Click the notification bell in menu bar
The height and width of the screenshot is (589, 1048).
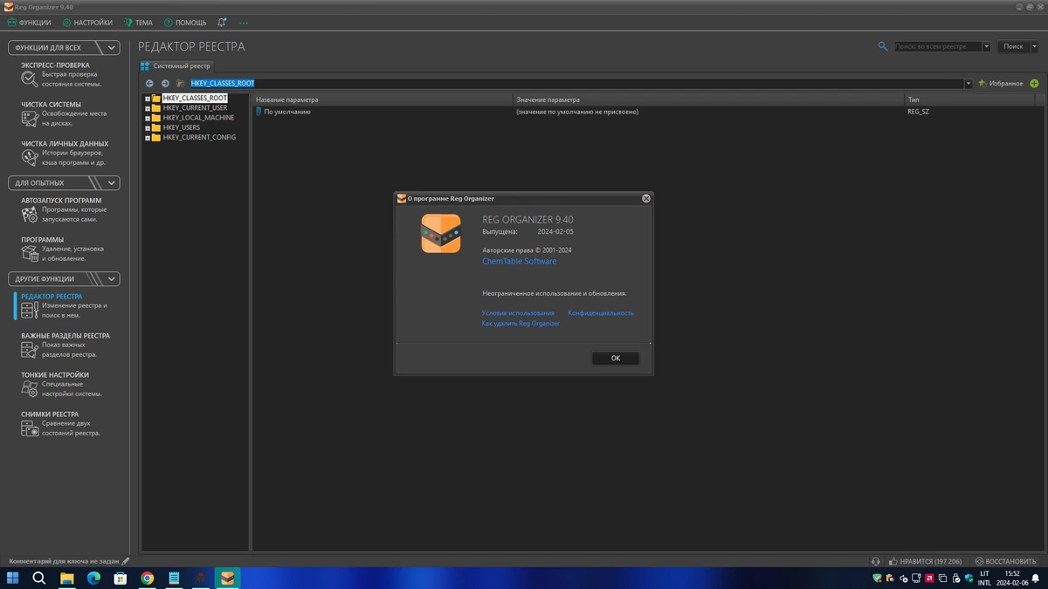point(222,23)
